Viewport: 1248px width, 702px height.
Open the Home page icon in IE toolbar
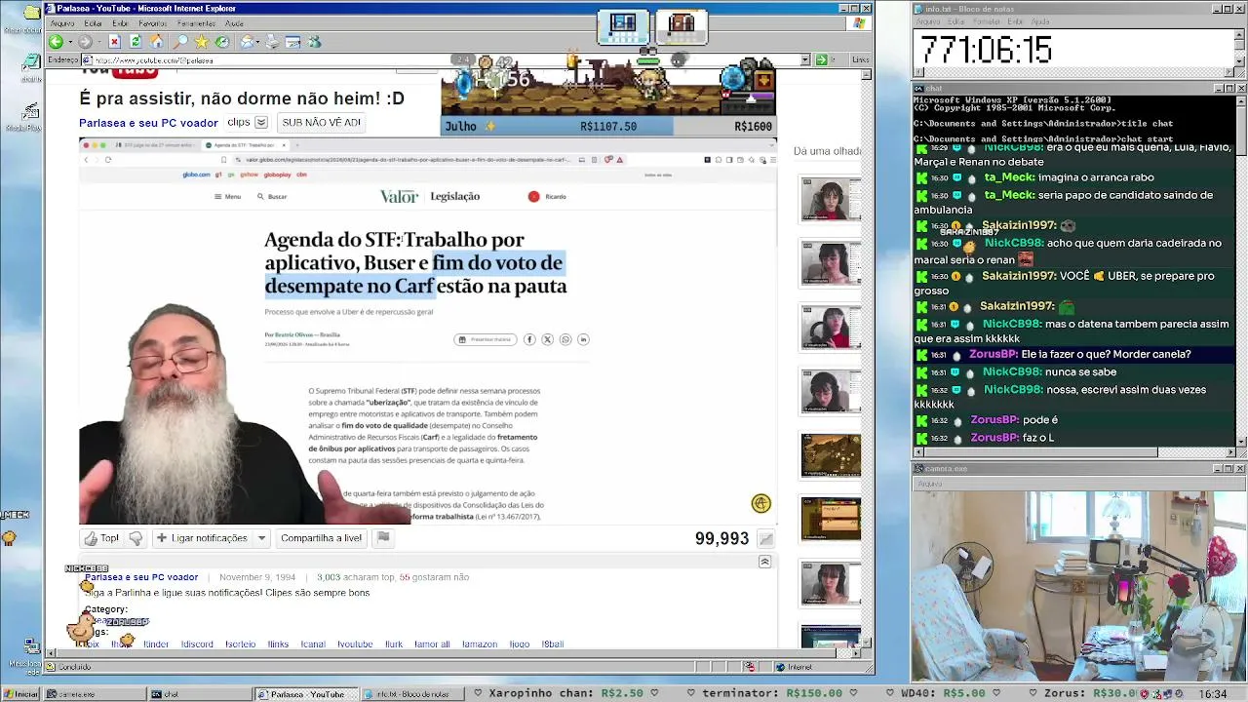click(x=157, y=42)
